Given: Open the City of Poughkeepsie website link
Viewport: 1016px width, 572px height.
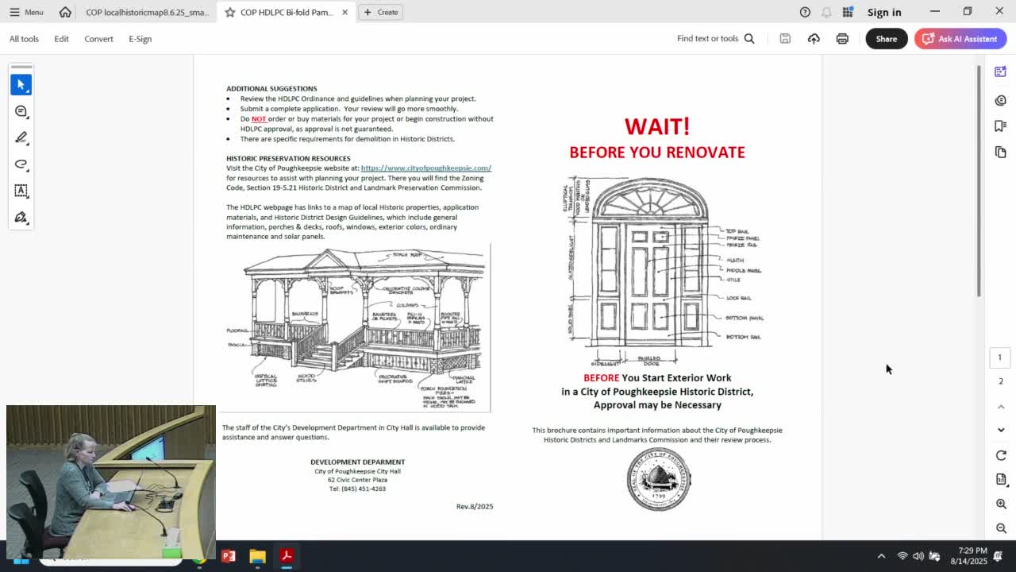Looking at the screenshot, I should click(x=426, y=168).
